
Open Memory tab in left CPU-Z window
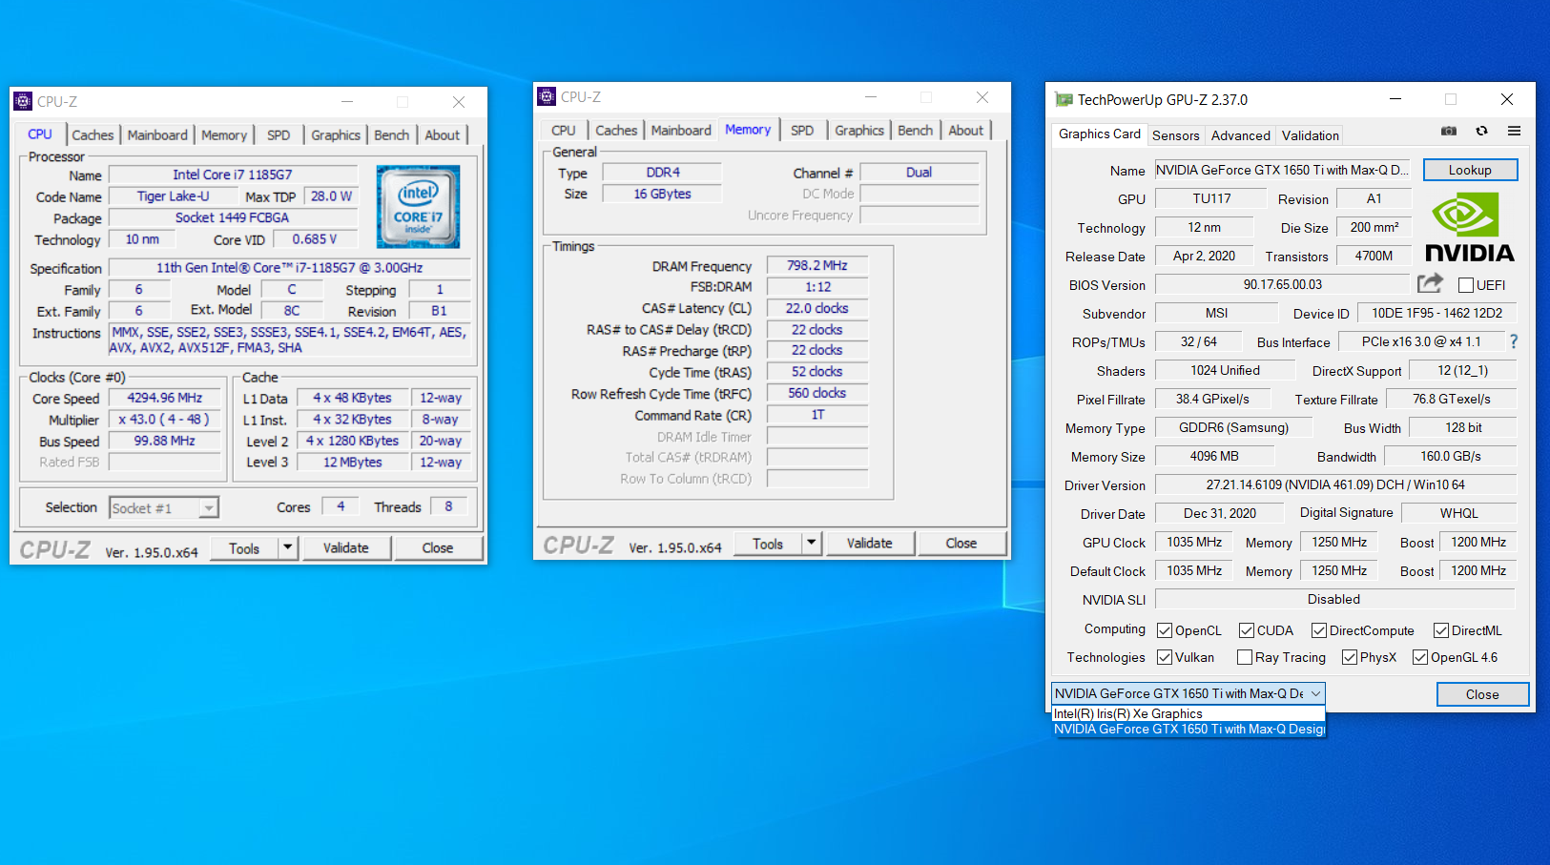coord(224,135)
